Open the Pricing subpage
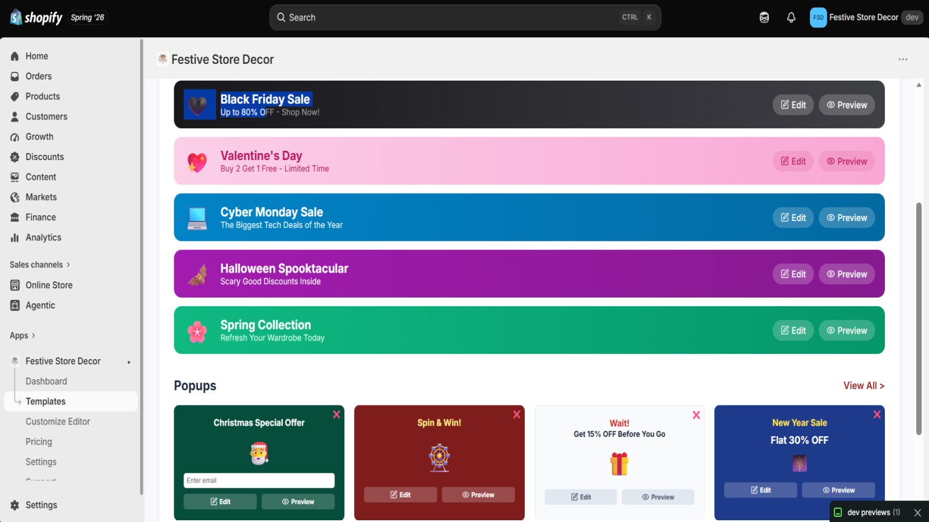929x522 pixels. click(x=39, y=442)
